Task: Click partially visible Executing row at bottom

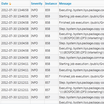Action: pos(52,102)
